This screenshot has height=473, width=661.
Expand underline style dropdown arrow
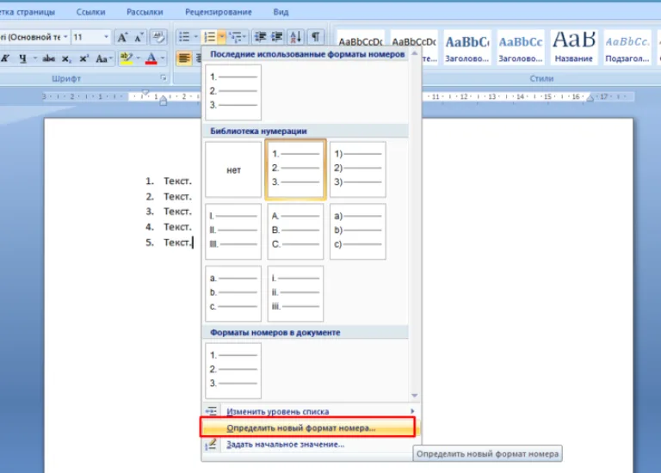[x=35, y=58]
